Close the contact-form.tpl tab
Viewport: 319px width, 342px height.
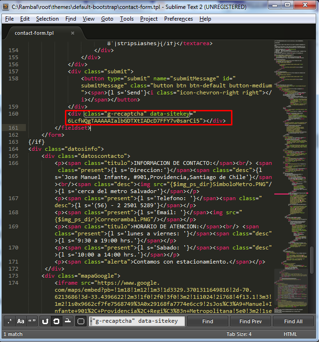(72, 33)
